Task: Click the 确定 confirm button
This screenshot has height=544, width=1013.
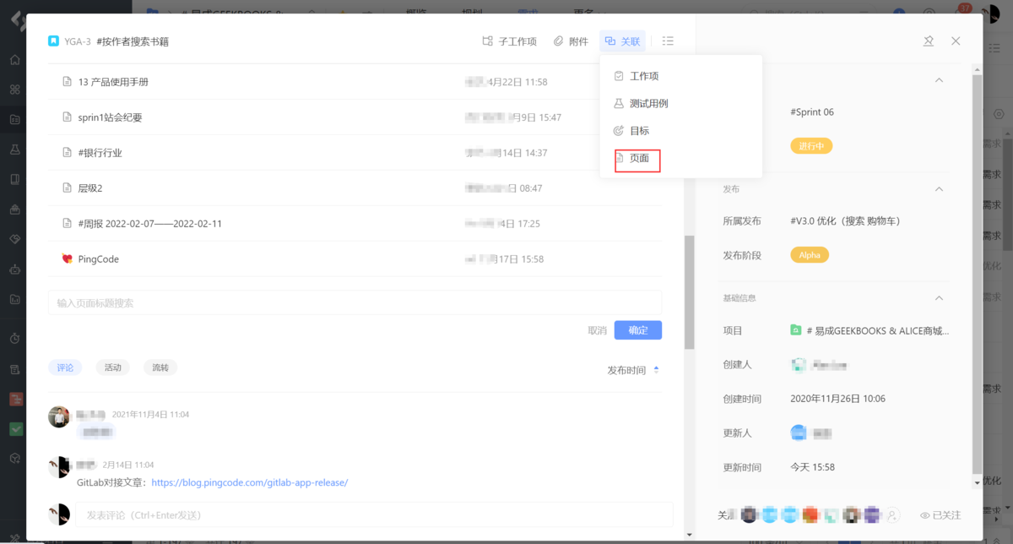Action: point(637,330)
